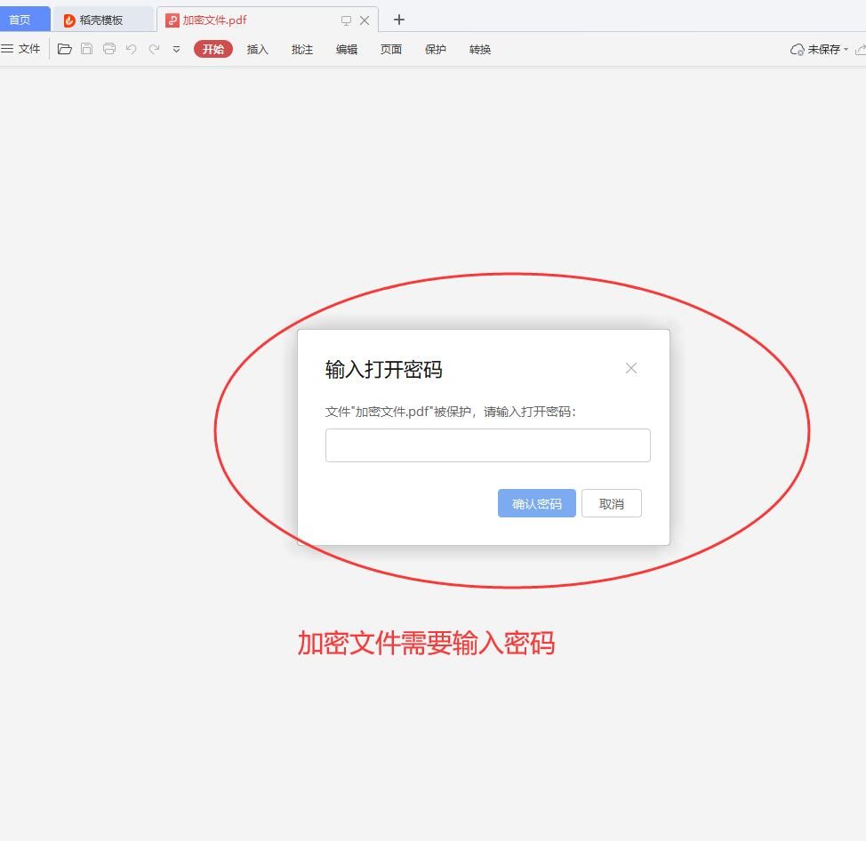Open the quick access toolbar customize dropdown
Viewport: 866px width, 841px height.
[174, 50]
